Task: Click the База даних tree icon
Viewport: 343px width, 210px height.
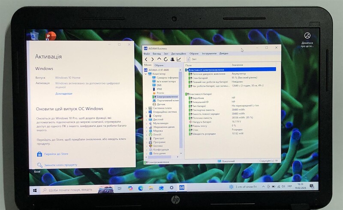Action: click(150, 153)
